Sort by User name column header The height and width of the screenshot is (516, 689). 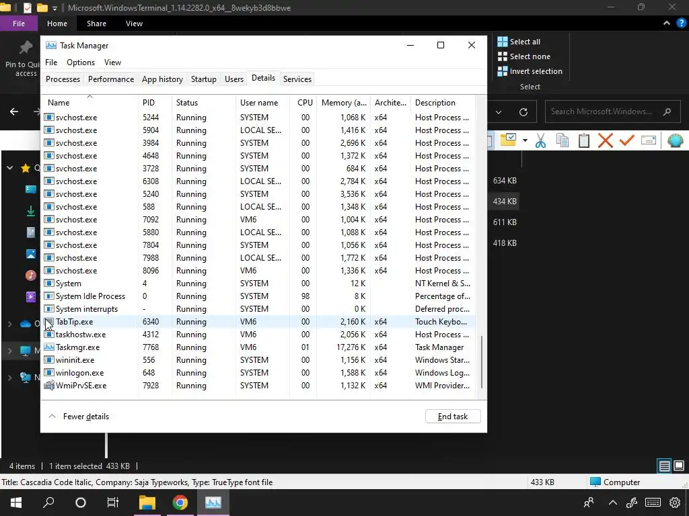pyautogui.click(x=262, y=102)
